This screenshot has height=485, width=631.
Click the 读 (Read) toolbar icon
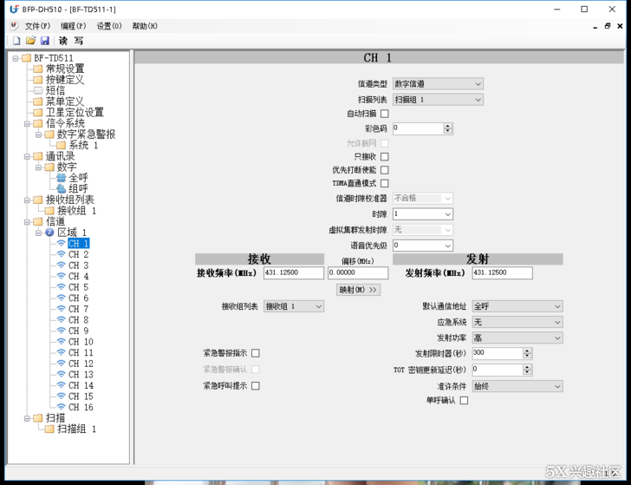coord(63,41)
